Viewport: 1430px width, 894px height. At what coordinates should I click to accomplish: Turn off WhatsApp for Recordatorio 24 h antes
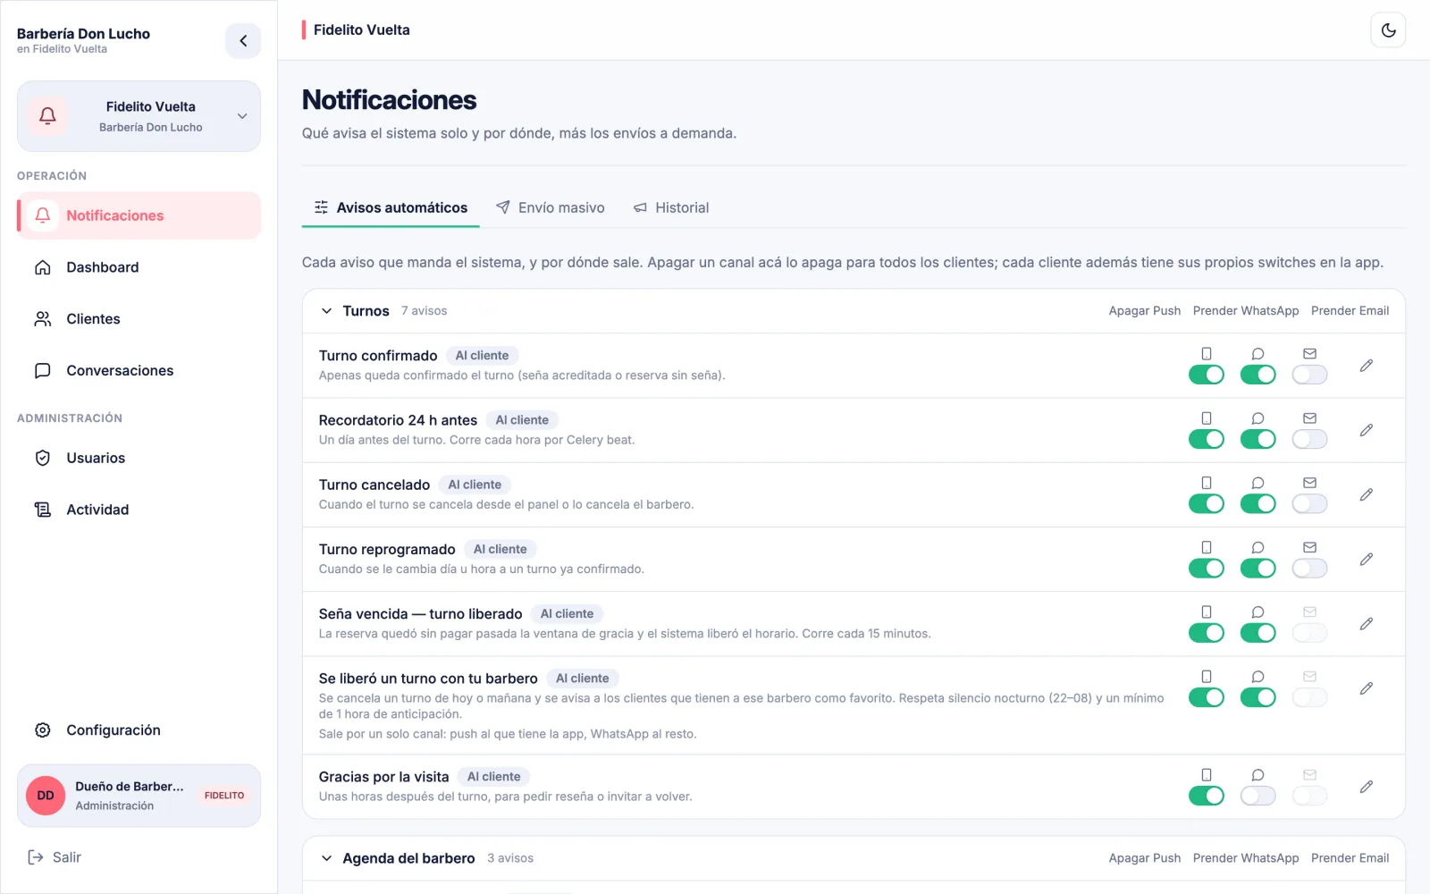coord(1258,439)
